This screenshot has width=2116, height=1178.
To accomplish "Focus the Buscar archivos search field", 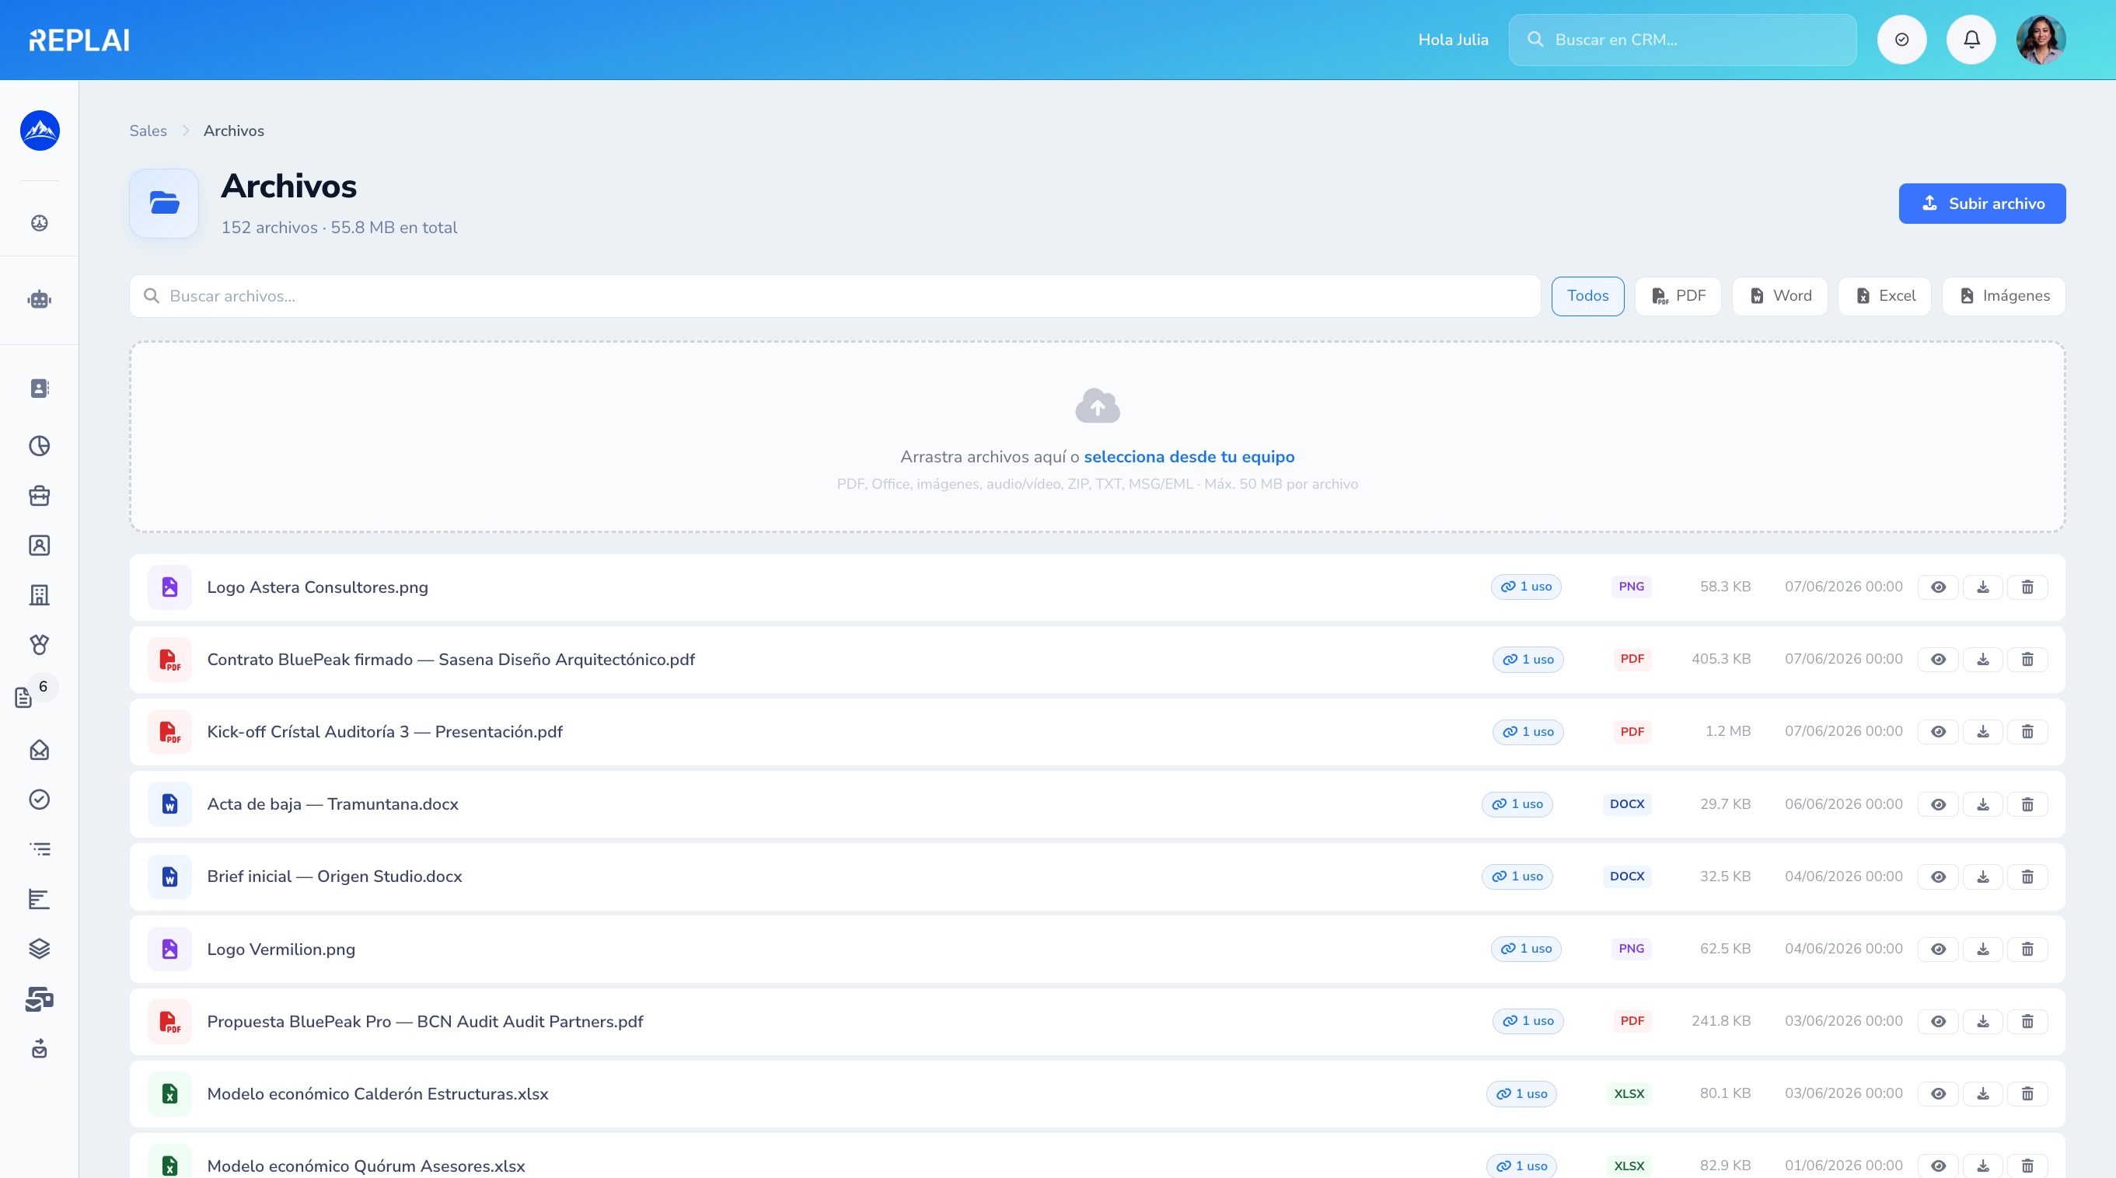I will [x=835, y=296].
